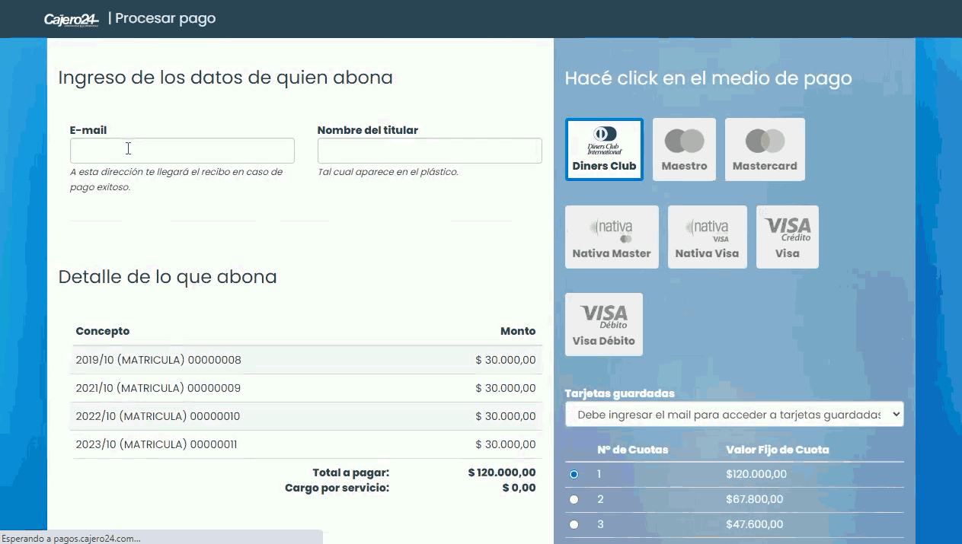Click the Tarjetas guardadas label

(620, 393)
